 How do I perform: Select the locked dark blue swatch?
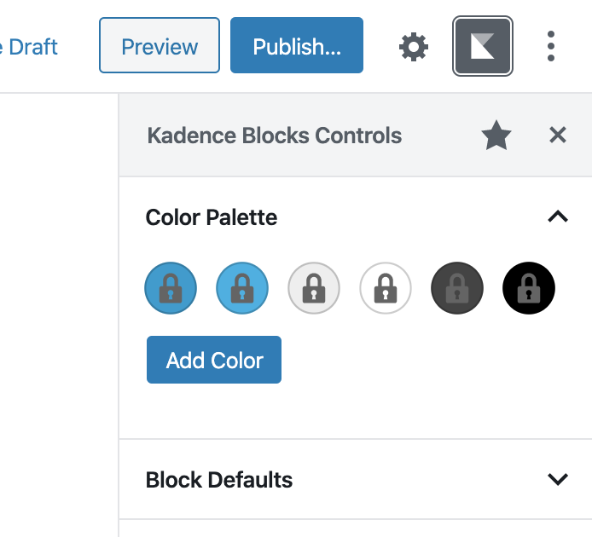coord(171,288)
